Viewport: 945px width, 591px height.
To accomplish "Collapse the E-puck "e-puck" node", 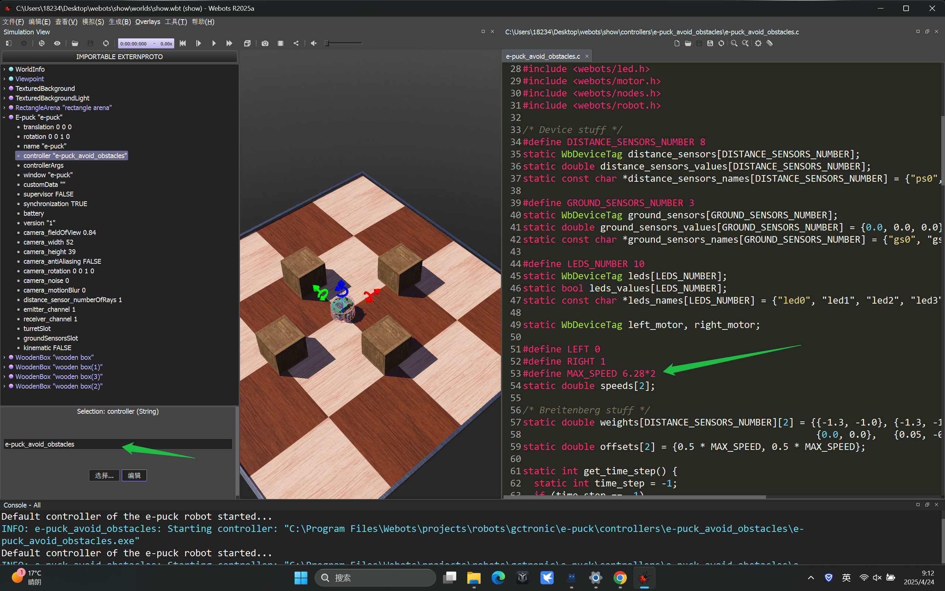I will [4, 117].
